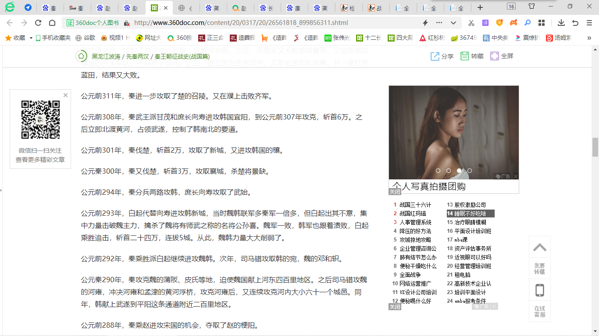
Task: Switch to the 知 战 tab
Action: [x=375, y=8]
